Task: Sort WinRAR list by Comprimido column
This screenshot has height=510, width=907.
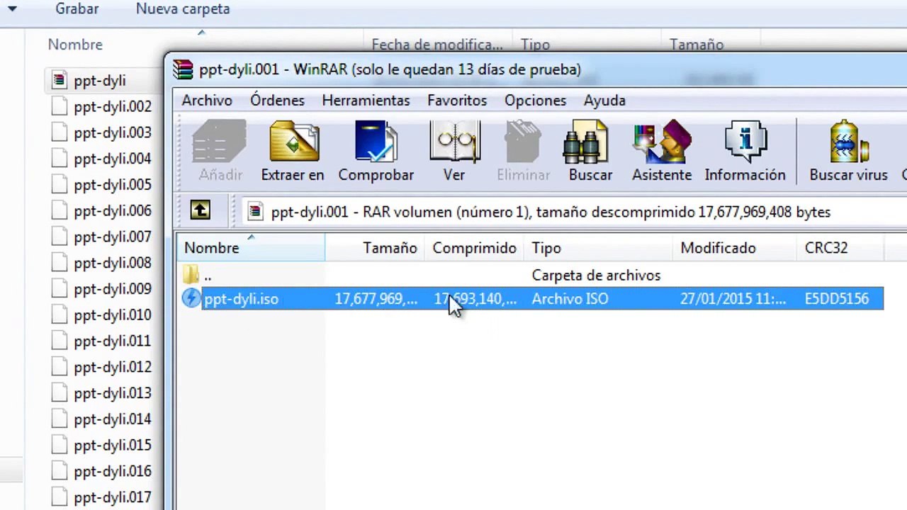Action: [x=474, y=248]
